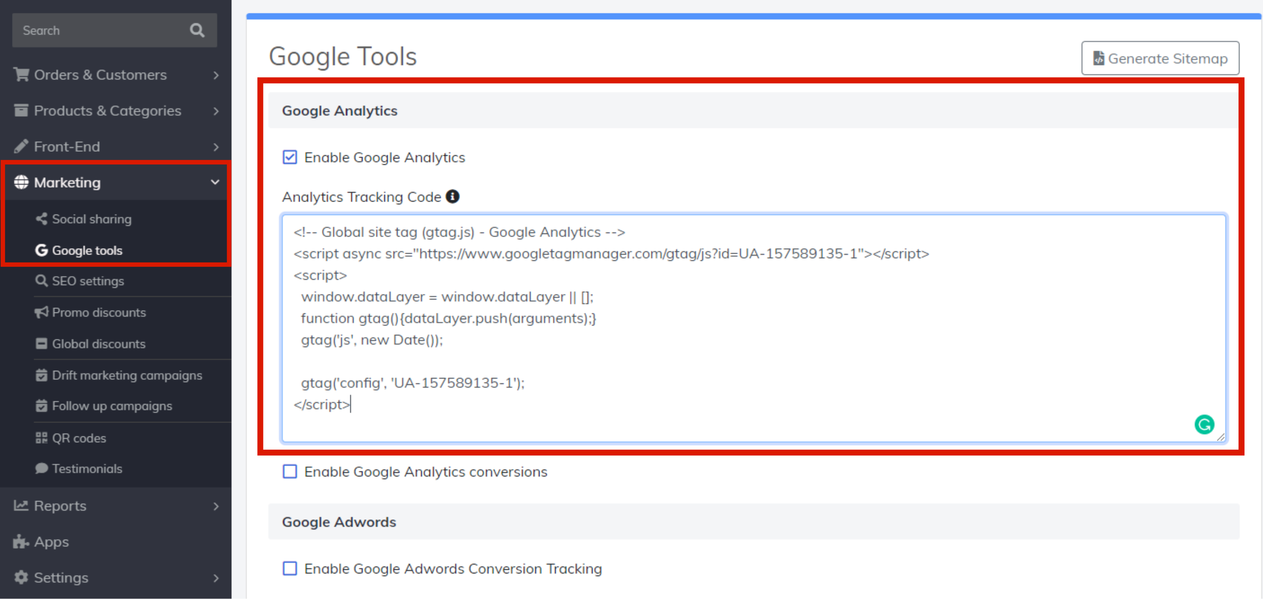Open SEO settings menu item
The image size is (1263, 599).
tap(88, 281)
